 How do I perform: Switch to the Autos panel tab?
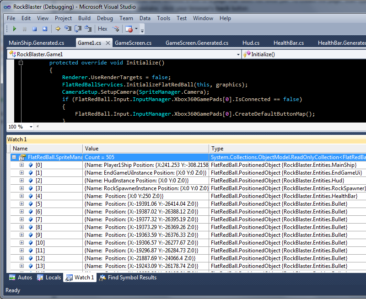click(21, 278)
